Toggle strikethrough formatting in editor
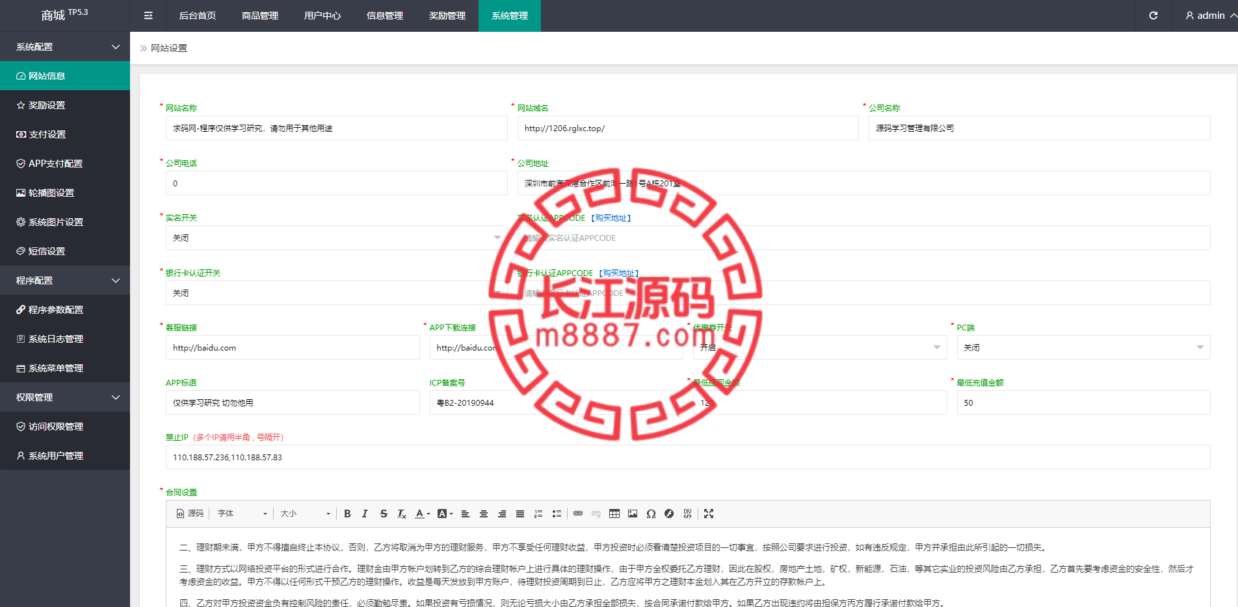Screen dimensions: 1238x607 click(x=384, y=514)
